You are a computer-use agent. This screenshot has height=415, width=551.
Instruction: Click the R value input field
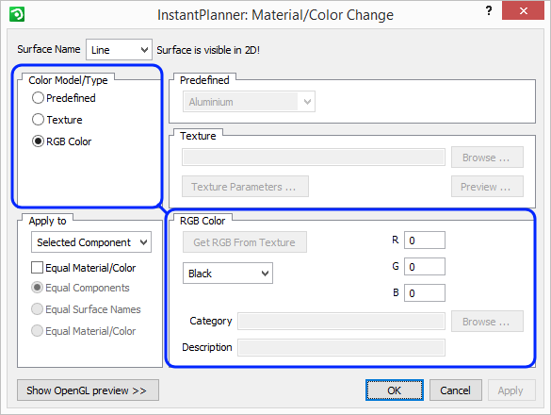[x=425, y=241]
